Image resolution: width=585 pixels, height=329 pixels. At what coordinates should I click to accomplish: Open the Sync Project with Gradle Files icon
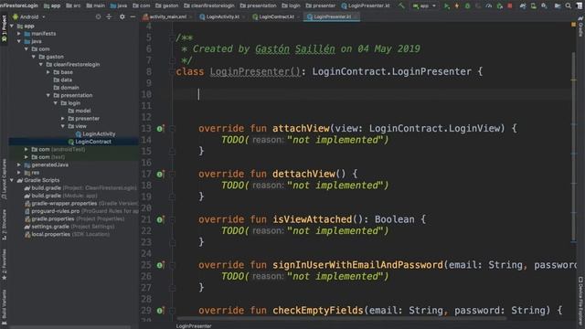[x=523, y=5]
